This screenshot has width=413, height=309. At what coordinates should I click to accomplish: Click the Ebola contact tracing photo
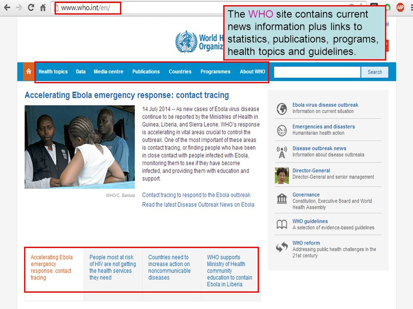(80, 147)
